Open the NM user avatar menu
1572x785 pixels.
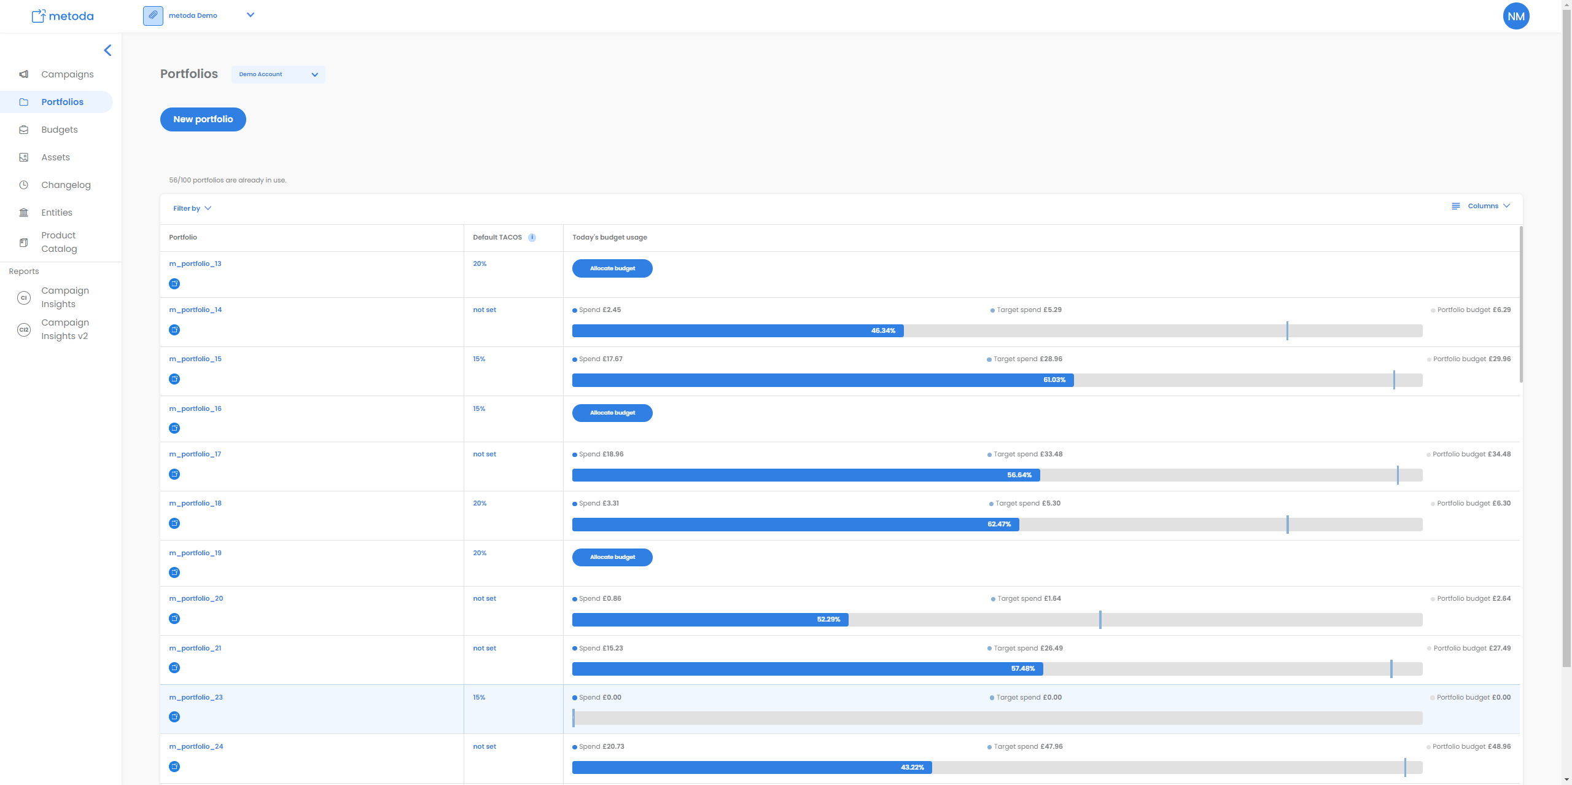[x=1516, y=17]
